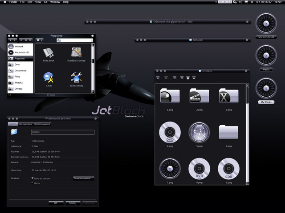Click the jetblack folder name field
Viewport: 285px width, 213px height.
pos(63,132)
